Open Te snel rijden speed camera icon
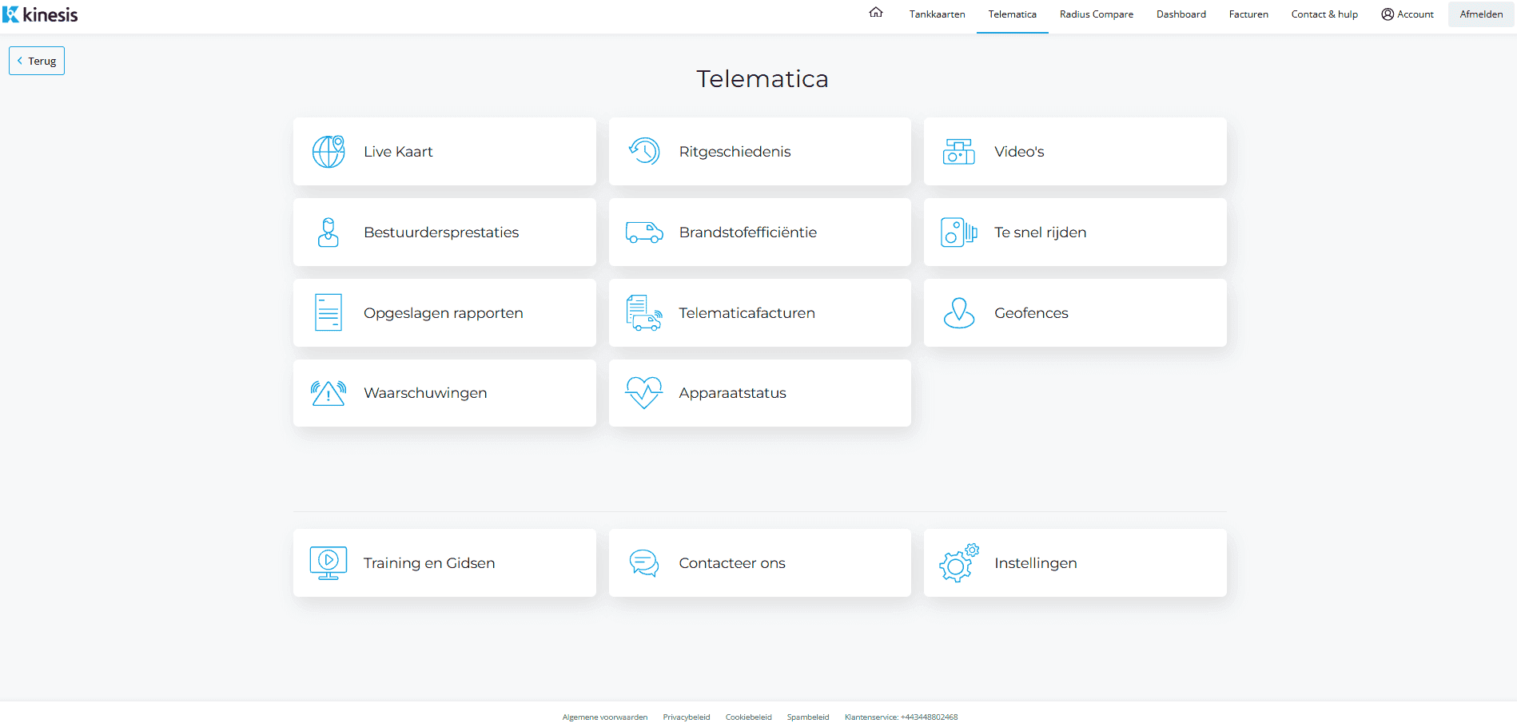This screenshot has height=727, width=1517. 958,232
